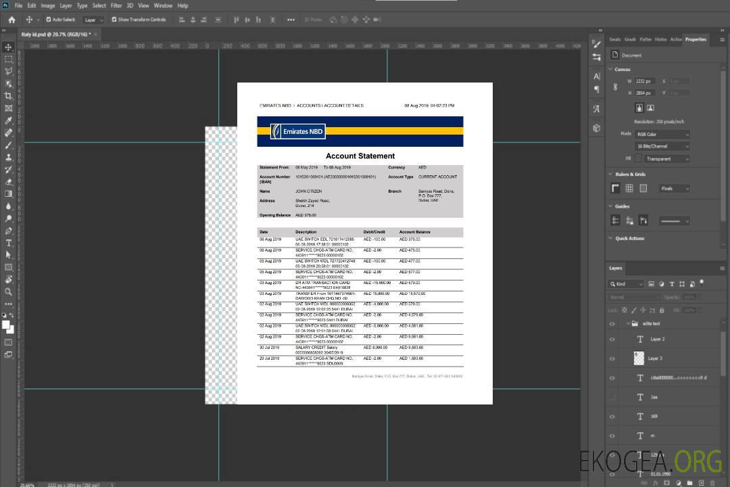
Task: Toggle layer filtering on/off switch
Action: [702, 283]
